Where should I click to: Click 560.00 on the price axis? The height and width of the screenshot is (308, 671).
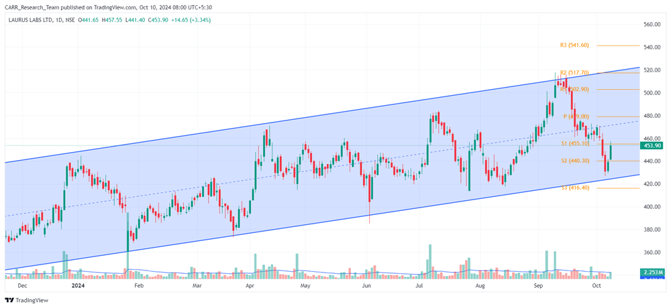click(653, 25)
